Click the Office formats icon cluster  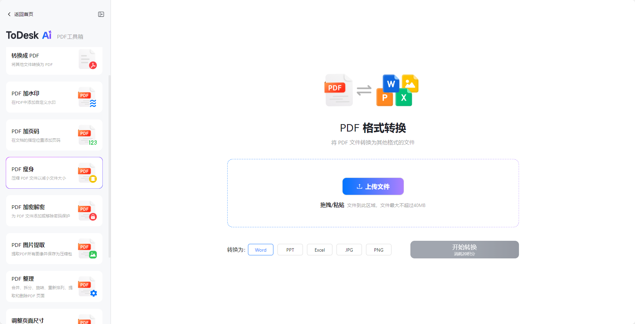pyautogui.click(x=398, y=90)
